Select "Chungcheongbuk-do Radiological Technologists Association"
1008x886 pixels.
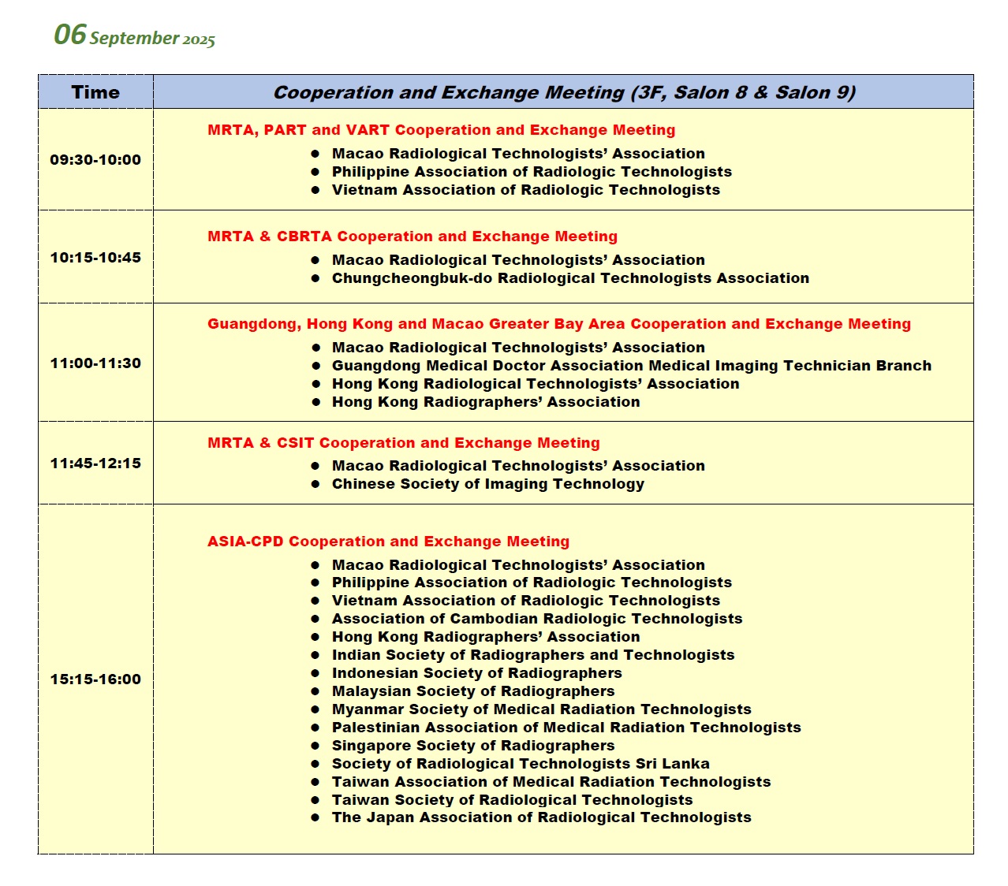[570, 278]
